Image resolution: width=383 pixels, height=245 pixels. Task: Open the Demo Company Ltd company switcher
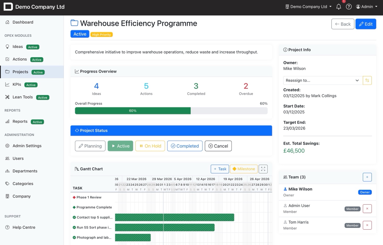pos(308,6)
